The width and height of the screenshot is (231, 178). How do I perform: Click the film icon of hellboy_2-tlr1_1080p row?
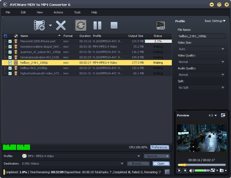[16, 63]
